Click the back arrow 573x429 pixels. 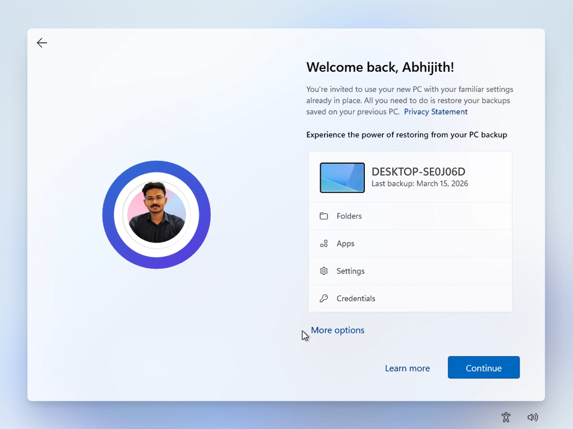pyautogui.click(x=42, y=42)
